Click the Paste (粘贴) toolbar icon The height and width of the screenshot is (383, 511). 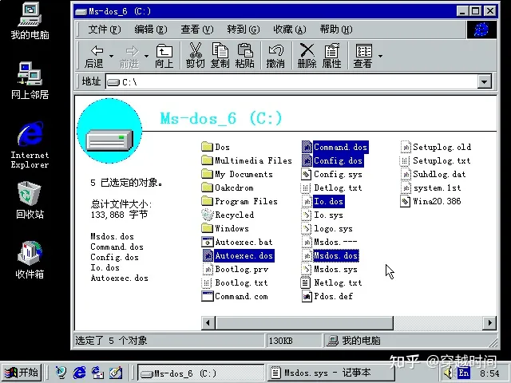pyautogui.click(x=245, y=55)
